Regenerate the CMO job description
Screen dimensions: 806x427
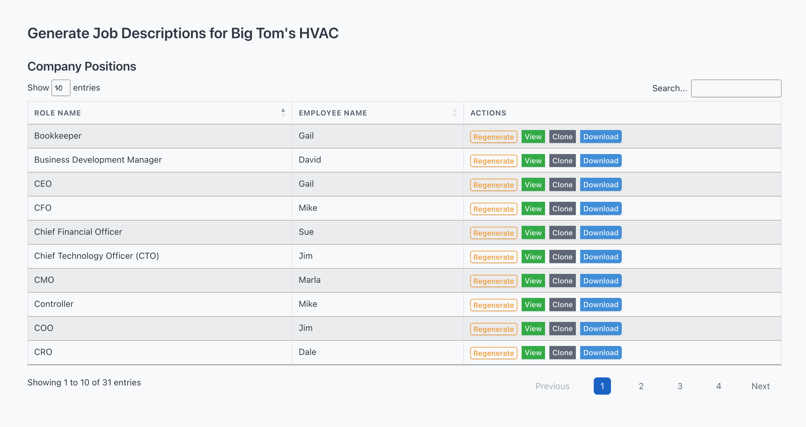493,281
